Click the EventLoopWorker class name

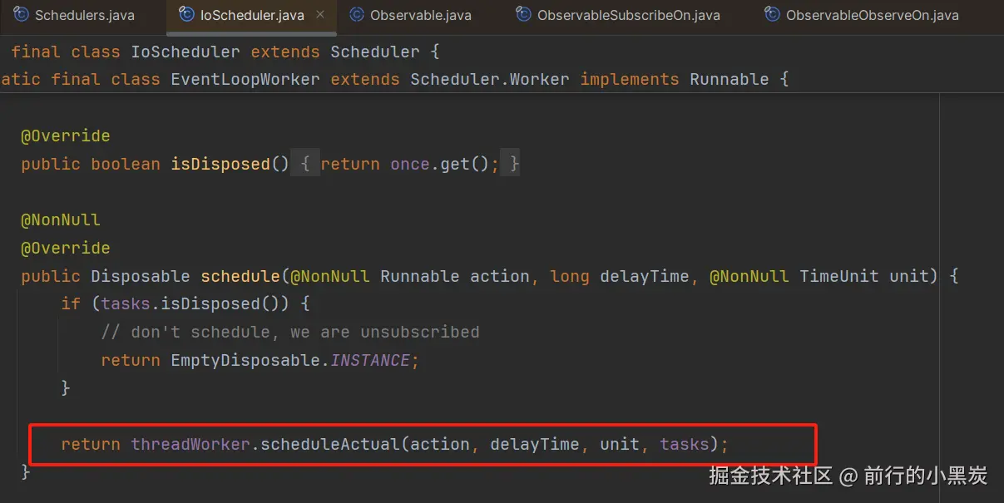pyautogui.click(x=245, y=79)
